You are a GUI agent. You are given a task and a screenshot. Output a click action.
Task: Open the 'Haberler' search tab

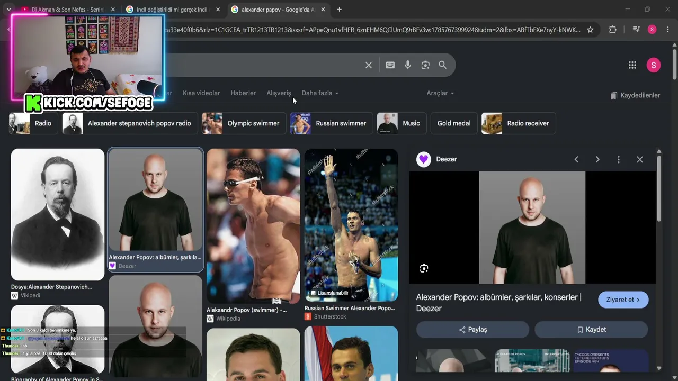click(x=243, y=93)
